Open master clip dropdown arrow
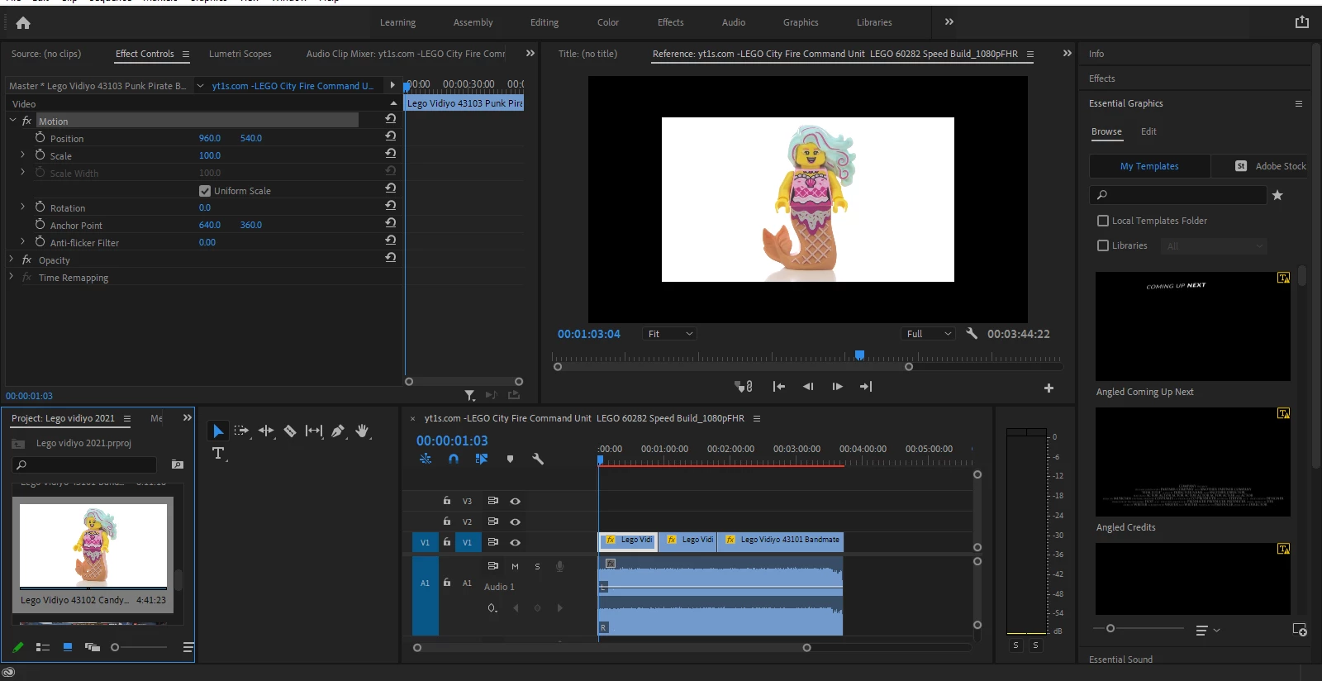This screenshot has width=1322, height=681. [200, 85]
